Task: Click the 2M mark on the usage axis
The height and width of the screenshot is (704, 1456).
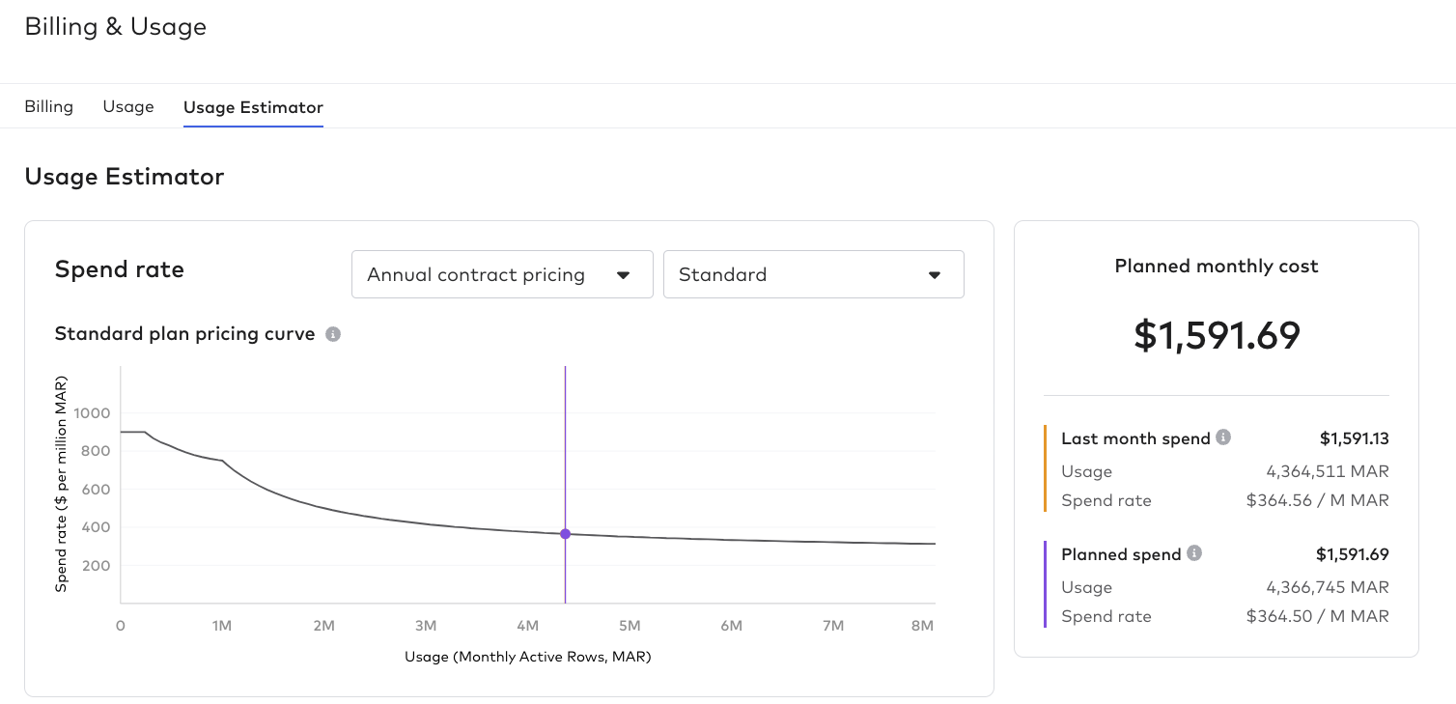Action: tap(323, 626)
